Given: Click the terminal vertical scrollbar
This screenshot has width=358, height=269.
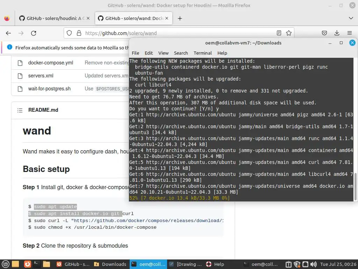Looking at the screenshot, I should coord(355,187).
